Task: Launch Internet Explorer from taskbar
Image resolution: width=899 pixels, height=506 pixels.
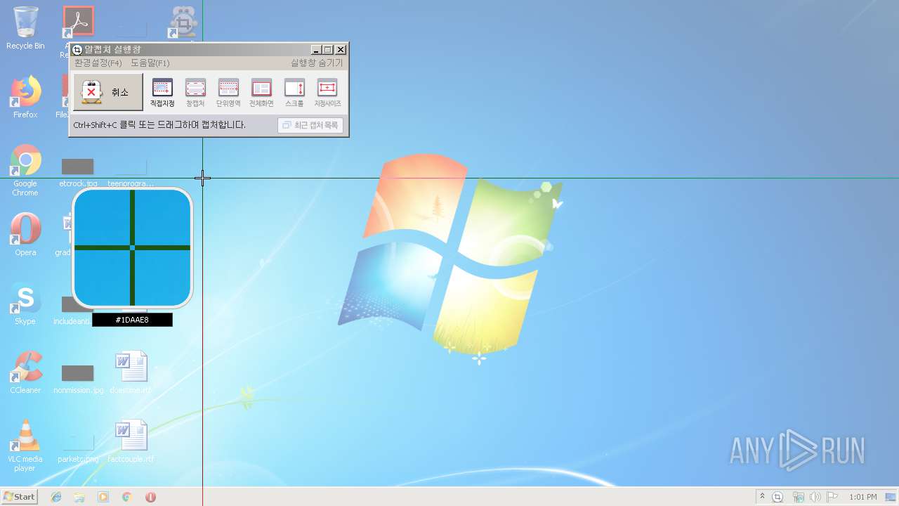Action: click(56, 497)
